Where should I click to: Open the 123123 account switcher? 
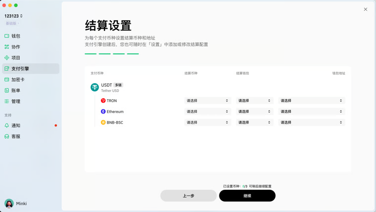[13, 16]
